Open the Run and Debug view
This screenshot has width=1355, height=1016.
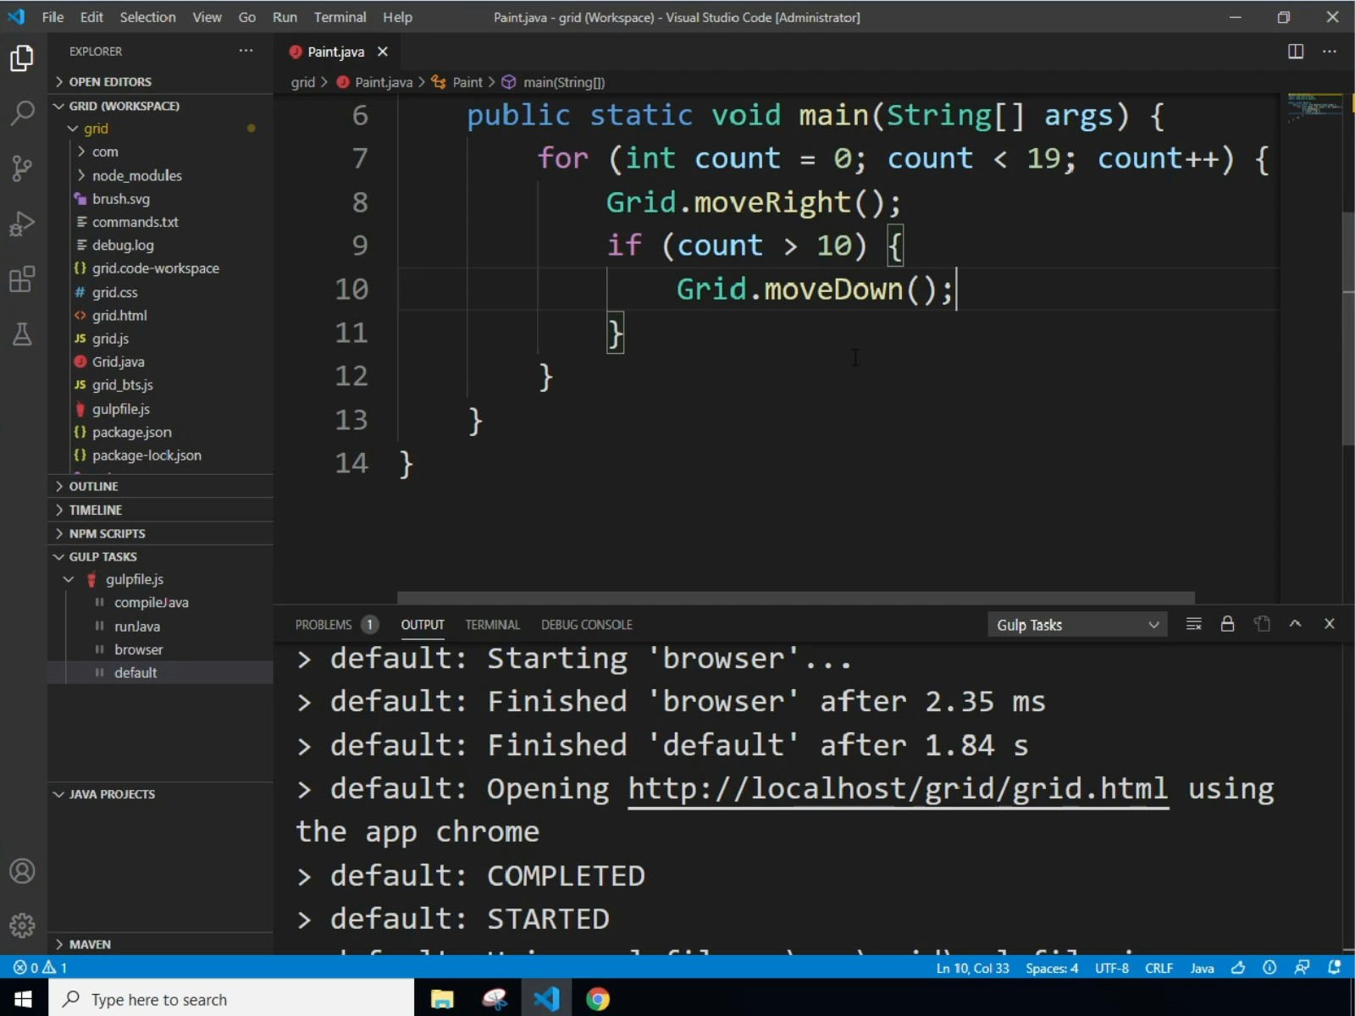[x=22, y=223]
